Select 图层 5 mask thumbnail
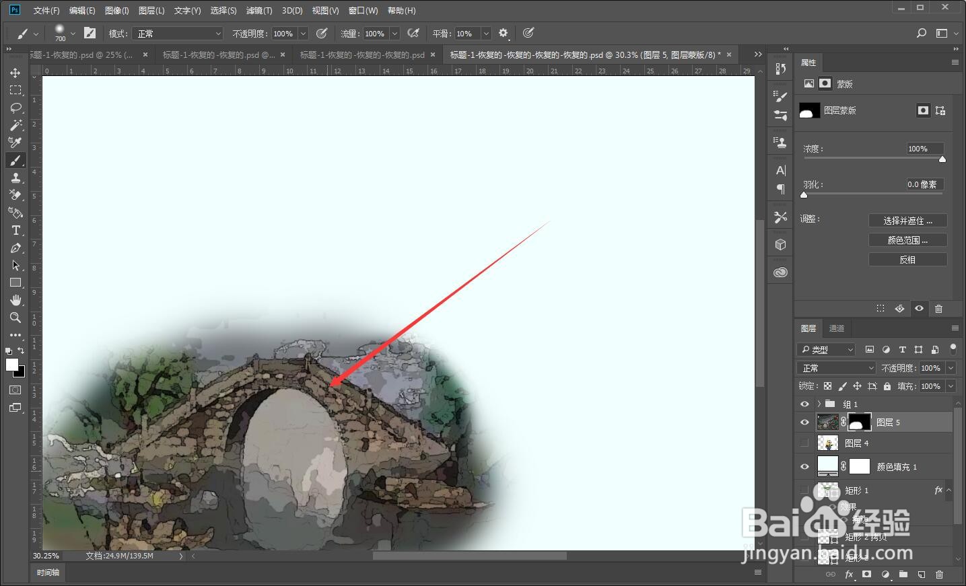This screenshot has height=586, width=966. 860,423
